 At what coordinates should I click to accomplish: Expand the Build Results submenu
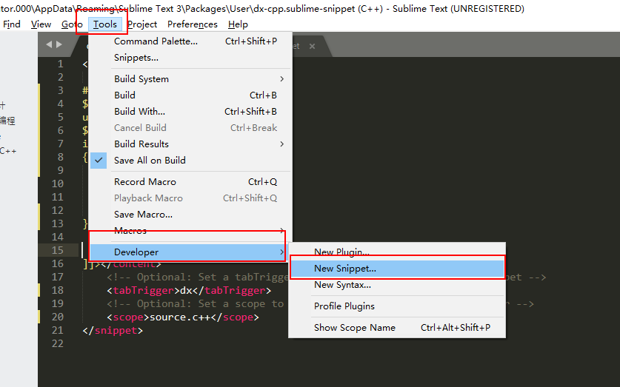(x=190, y=144)
